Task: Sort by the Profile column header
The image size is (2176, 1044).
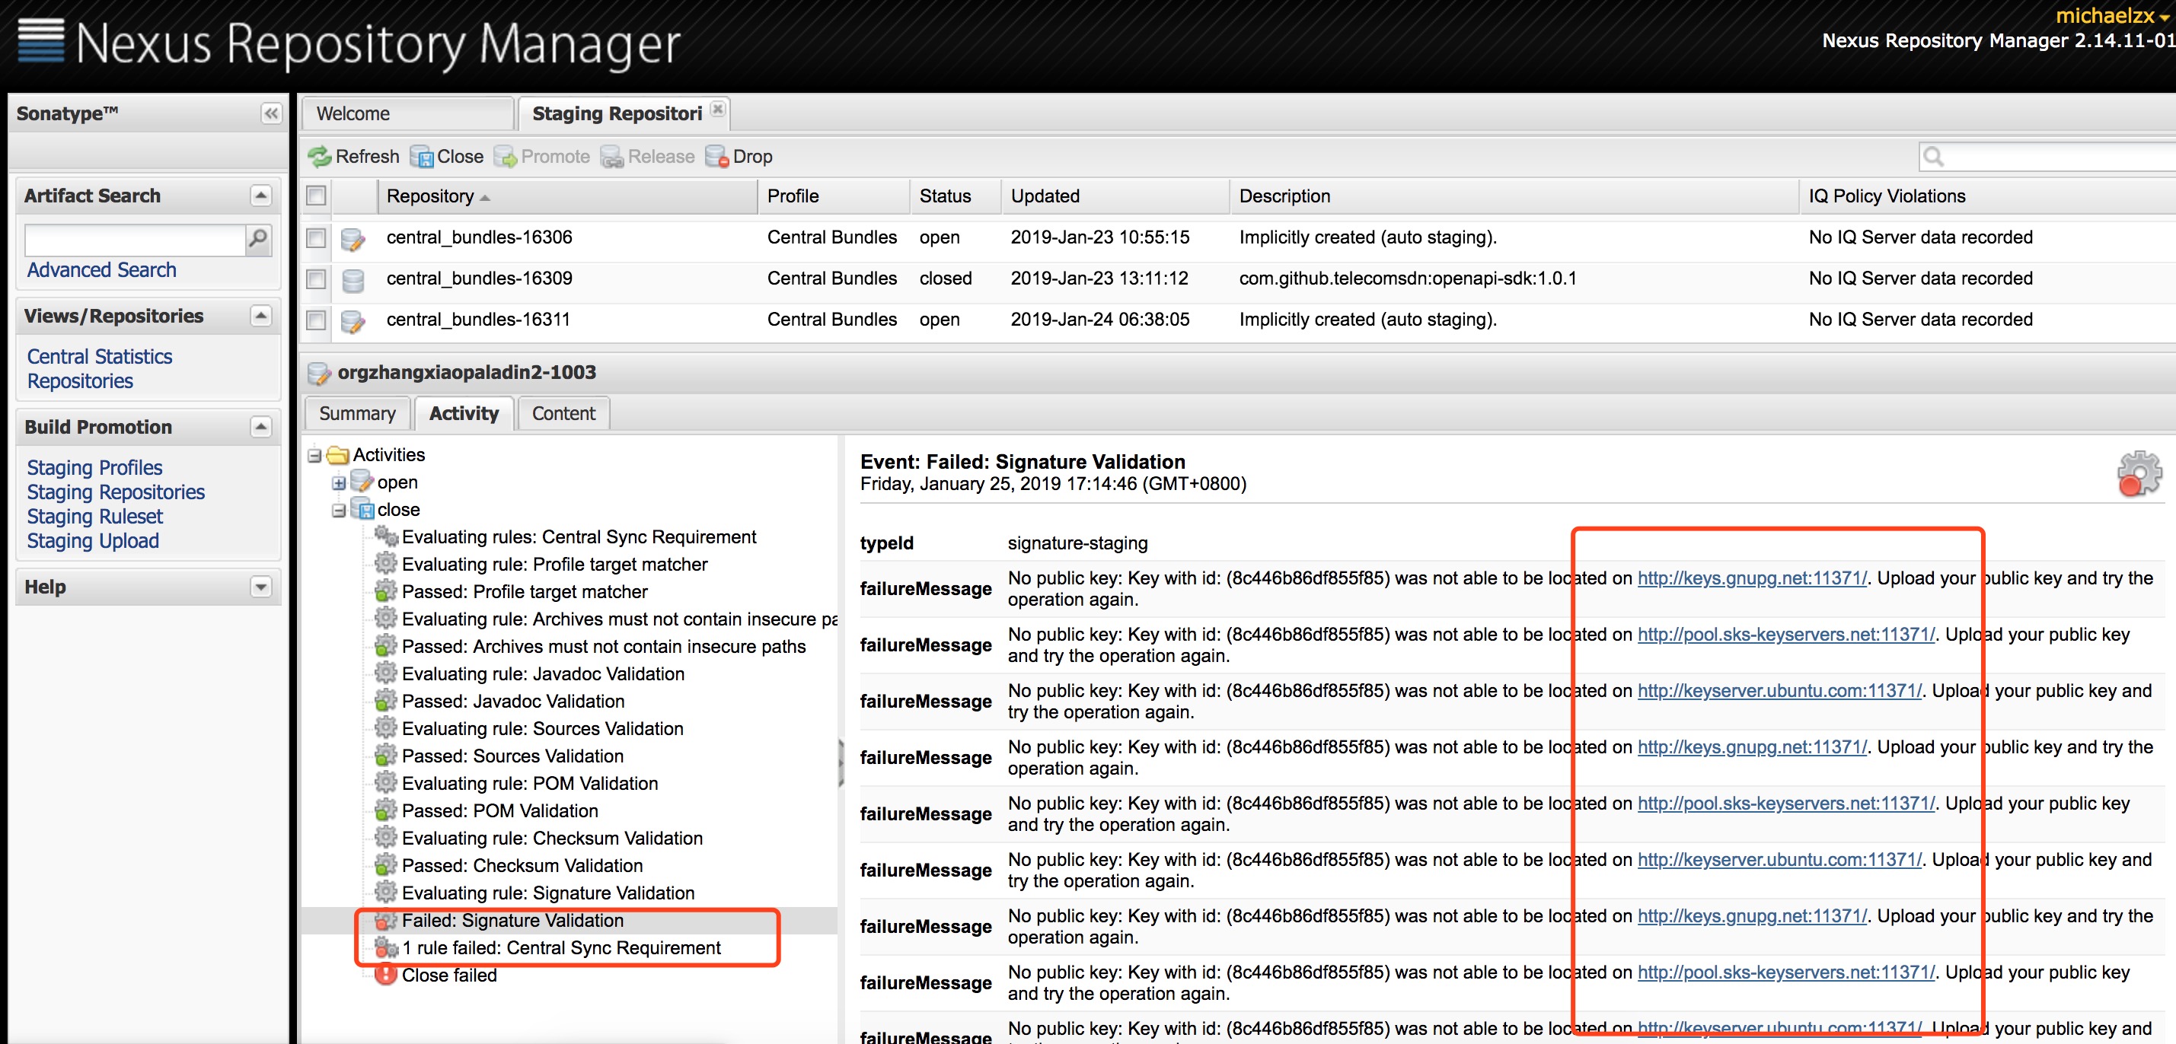Action: tap(834, 196)
